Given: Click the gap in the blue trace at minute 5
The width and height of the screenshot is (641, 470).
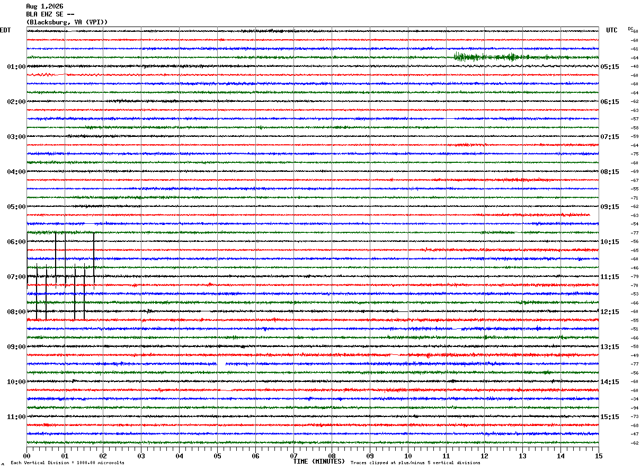Looking at the screenshot, I should 221,364.
